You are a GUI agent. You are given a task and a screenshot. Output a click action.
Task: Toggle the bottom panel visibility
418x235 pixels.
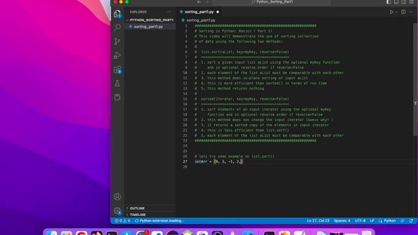[x=396, y=2]
